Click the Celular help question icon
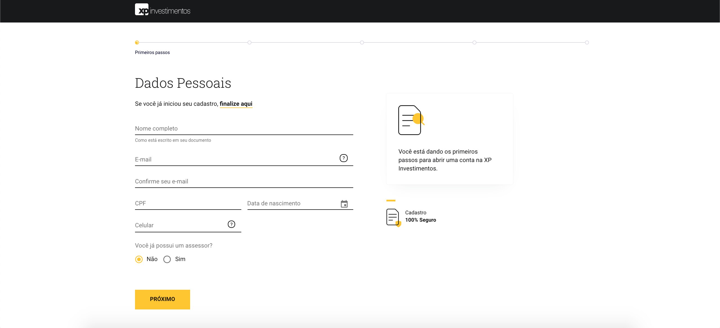The image size is (720, 328). pyautogui.click(x=231, y=224)
